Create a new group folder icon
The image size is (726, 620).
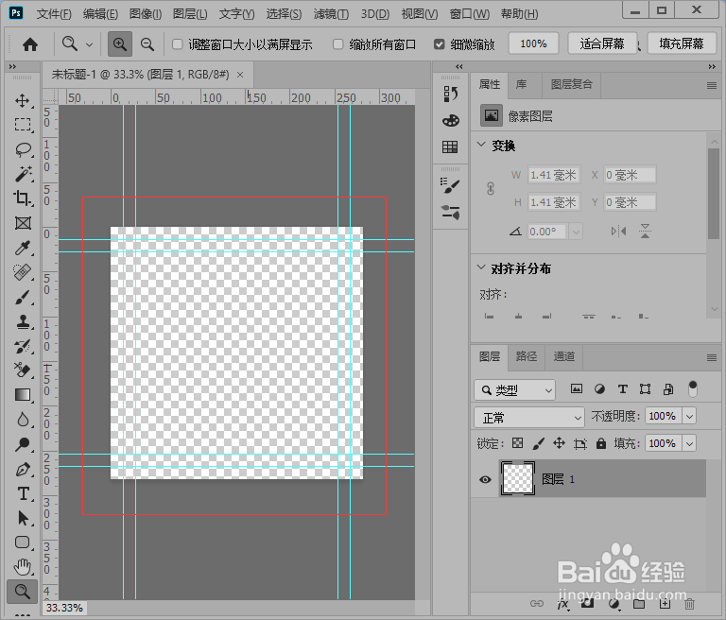coord(639,604)
